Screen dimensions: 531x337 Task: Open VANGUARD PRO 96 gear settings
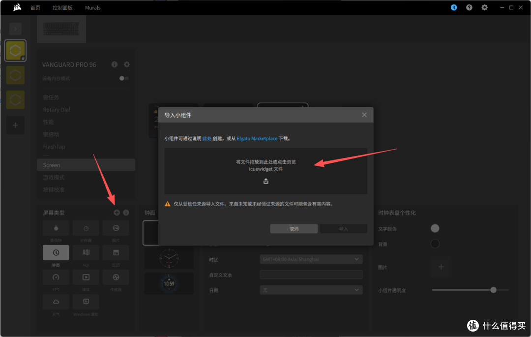pos(127,64)
